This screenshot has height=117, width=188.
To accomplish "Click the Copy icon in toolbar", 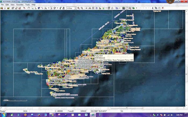I will 156,8.
